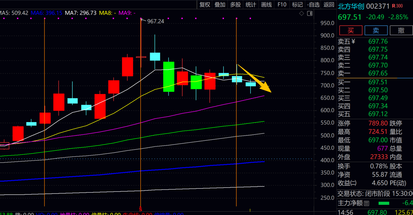Click the 967.24 peak price label
The image size is (413, 215).
pyautogui.click(x=156, y=21)
